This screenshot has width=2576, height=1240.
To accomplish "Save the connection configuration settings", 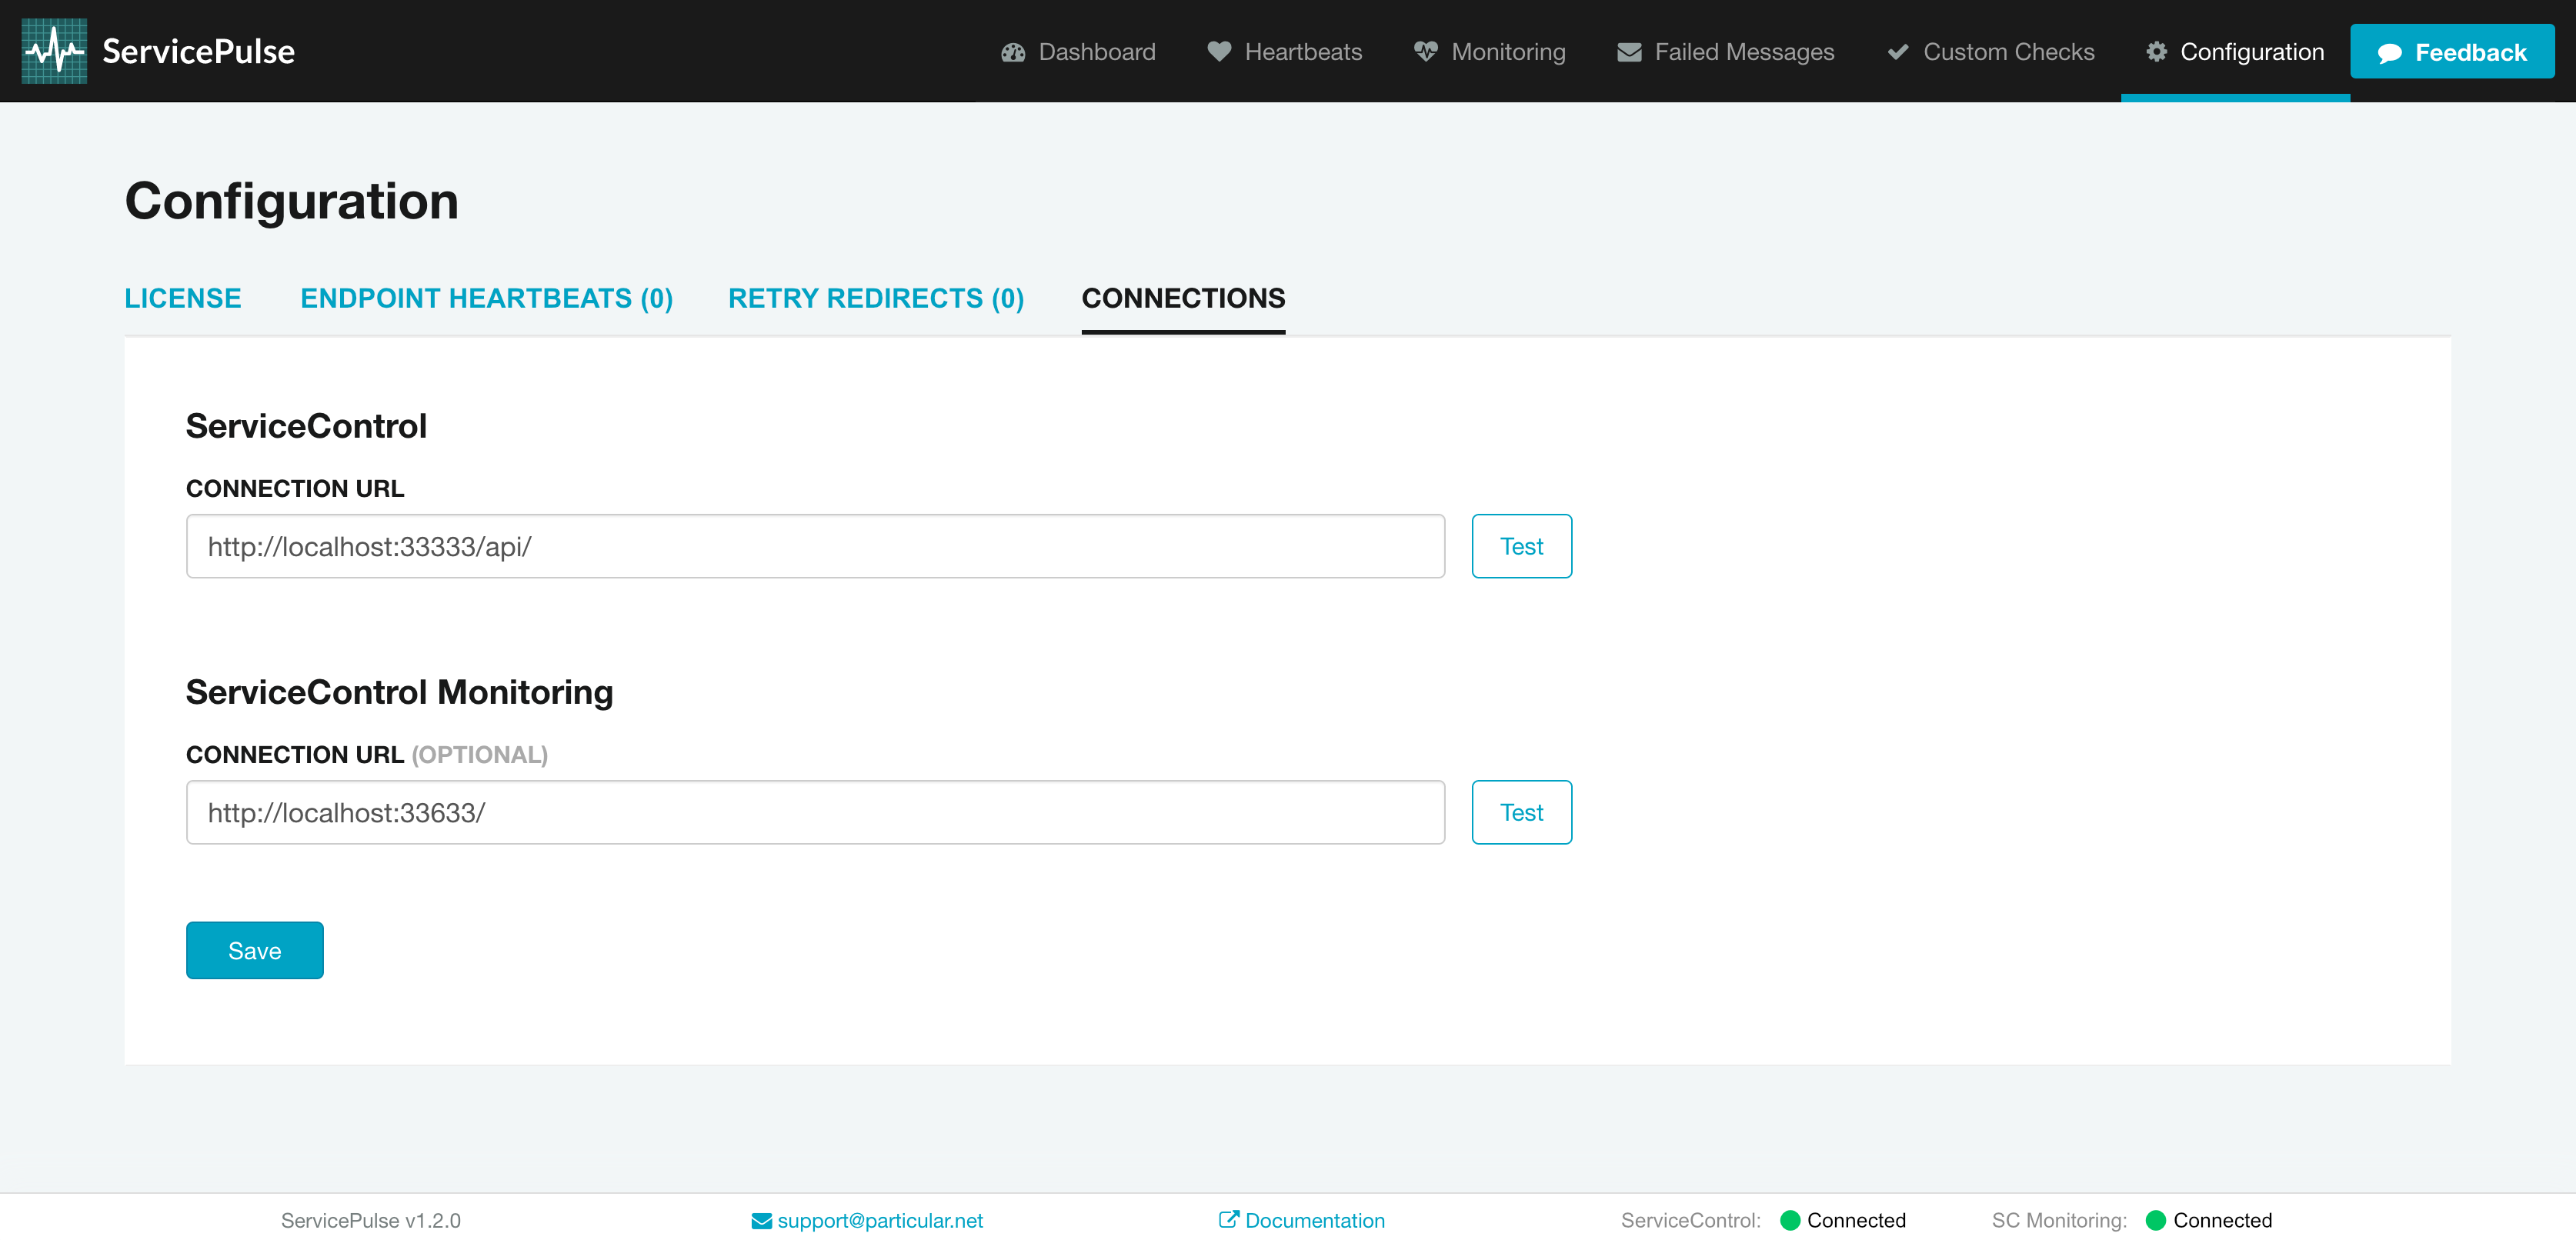I will point(255,949).
